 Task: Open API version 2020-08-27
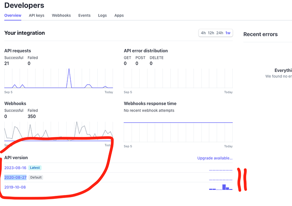[15, 178]
